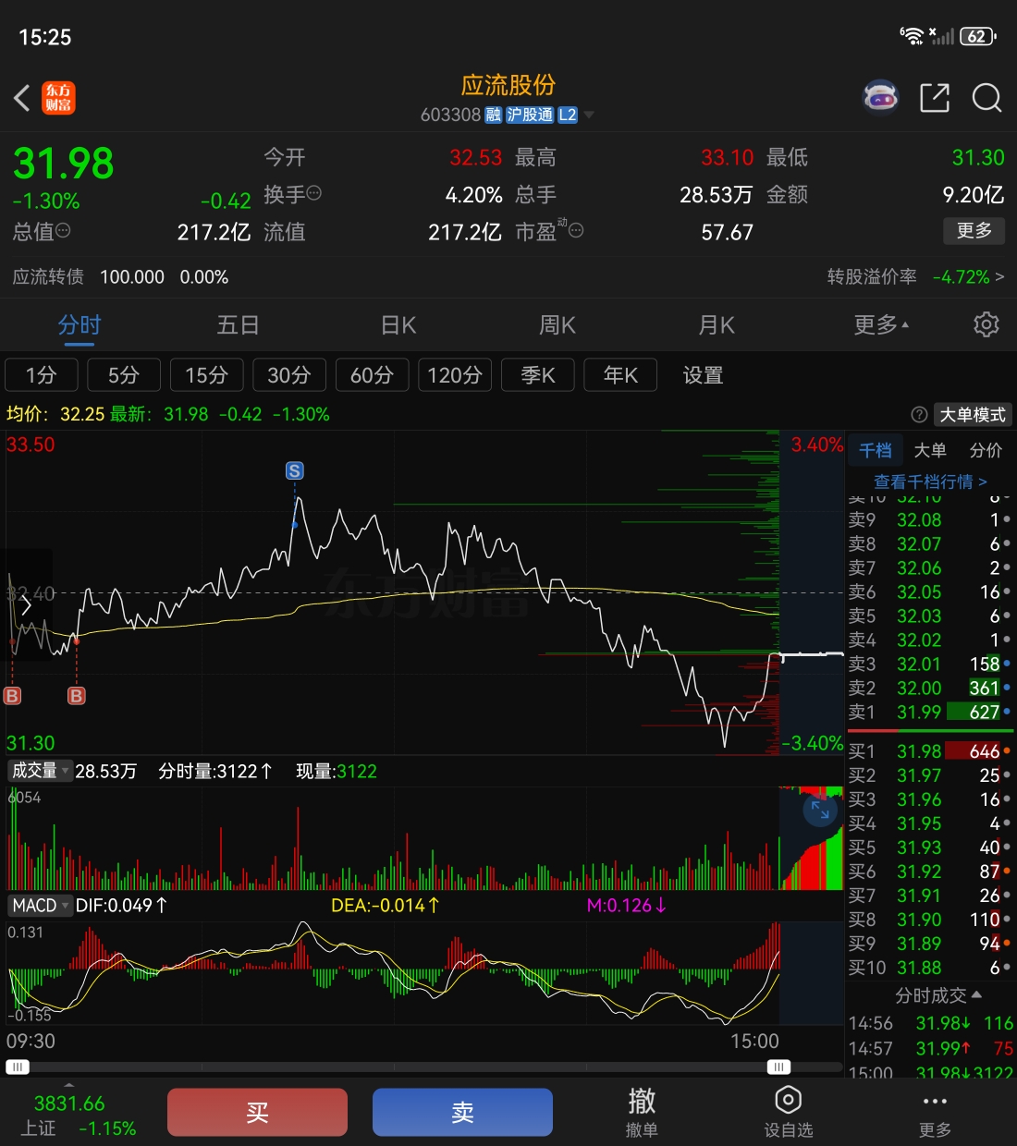The image size is (1017, 1146).
Task: Choose 15分 period button
Action: click(x=206, y=375)
